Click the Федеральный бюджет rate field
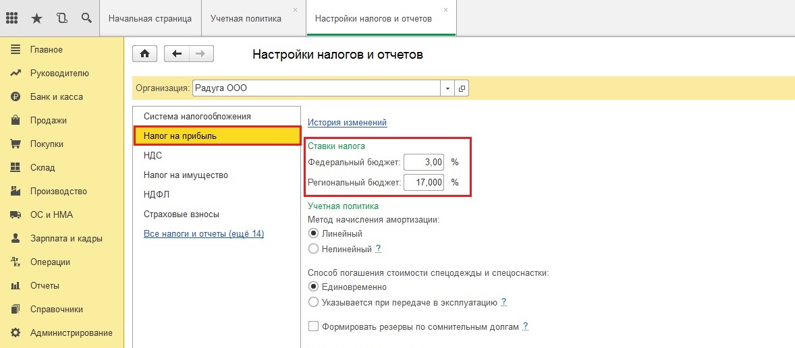Screen dimensions: 795x348 pos(424,163)
